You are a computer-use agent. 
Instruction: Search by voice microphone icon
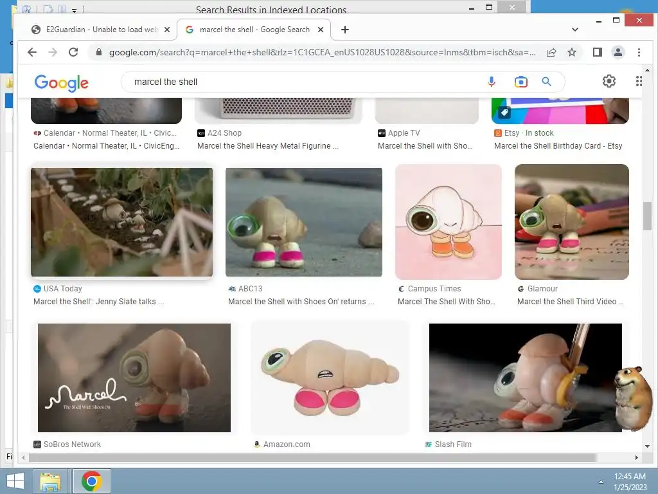pos(492,82)
